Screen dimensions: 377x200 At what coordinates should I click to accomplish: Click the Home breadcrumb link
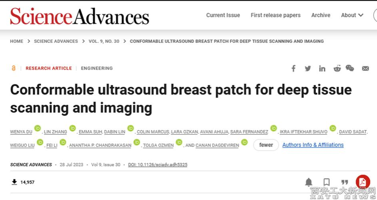click(x=16, y=41)
